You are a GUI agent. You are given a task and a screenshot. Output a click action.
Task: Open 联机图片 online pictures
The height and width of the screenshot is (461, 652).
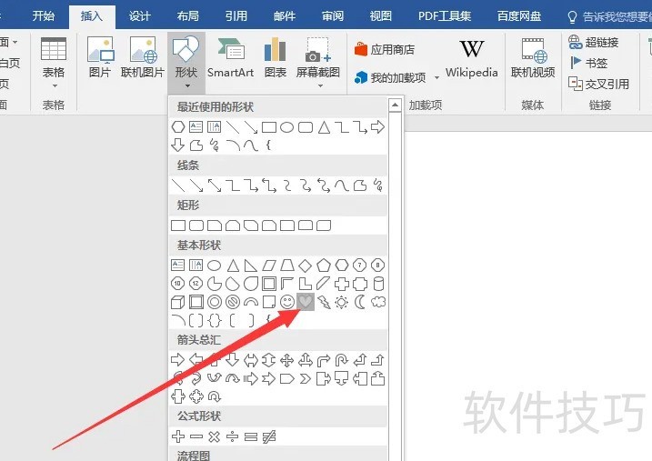pos(143,57)
